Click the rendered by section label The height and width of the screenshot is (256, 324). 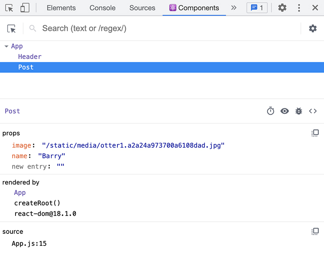coord(21,182)
